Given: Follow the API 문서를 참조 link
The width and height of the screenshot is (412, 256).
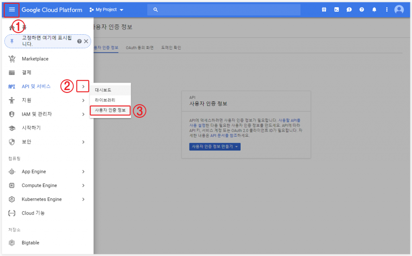Looking at the screenshot, I should [x=221, y=135].
